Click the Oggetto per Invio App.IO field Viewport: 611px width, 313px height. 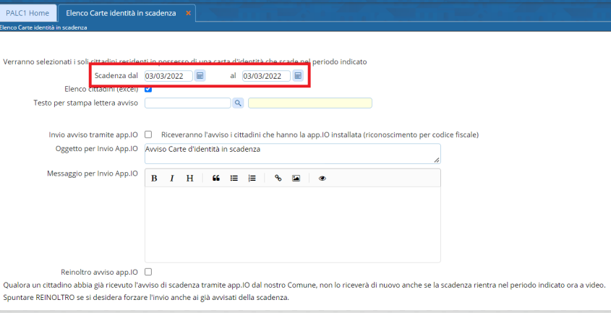[292, 153]
